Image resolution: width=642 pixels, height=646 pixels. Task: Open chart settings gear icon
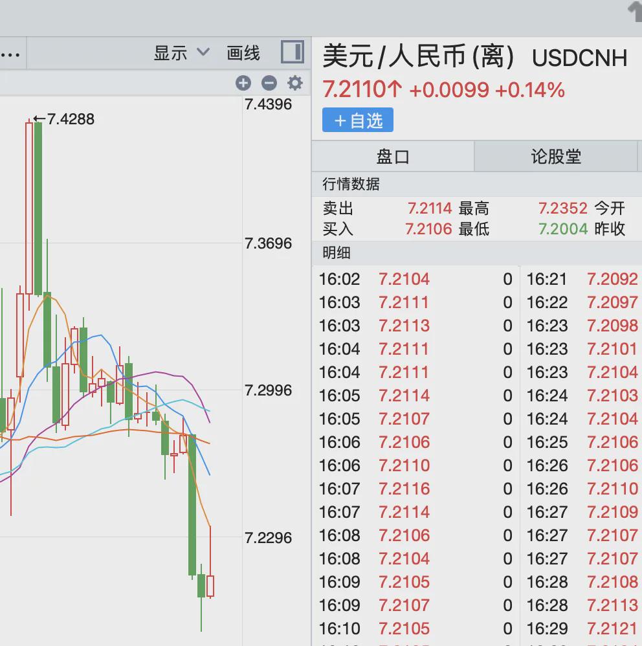pyautogui.click(x=295, y=83)
